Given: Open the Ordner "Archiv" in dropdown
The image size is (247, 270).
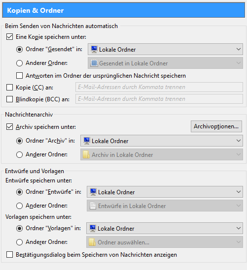Looking at the screenshot, I should pos(162,141).
